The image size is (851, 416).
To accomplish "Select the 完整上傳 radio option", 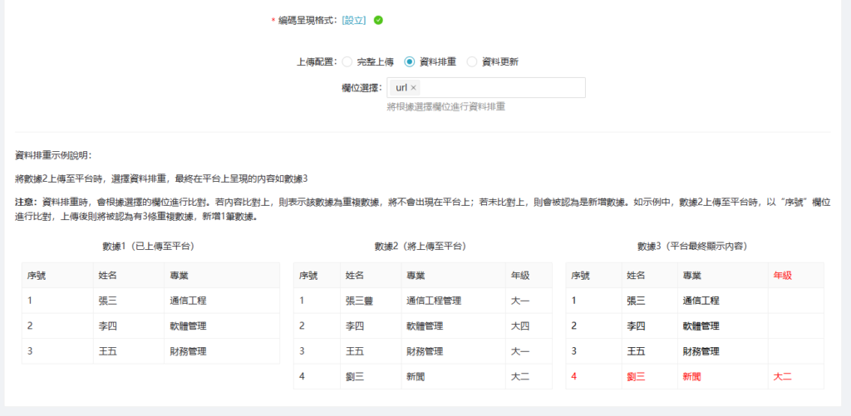I will click(x=347, y=61).
